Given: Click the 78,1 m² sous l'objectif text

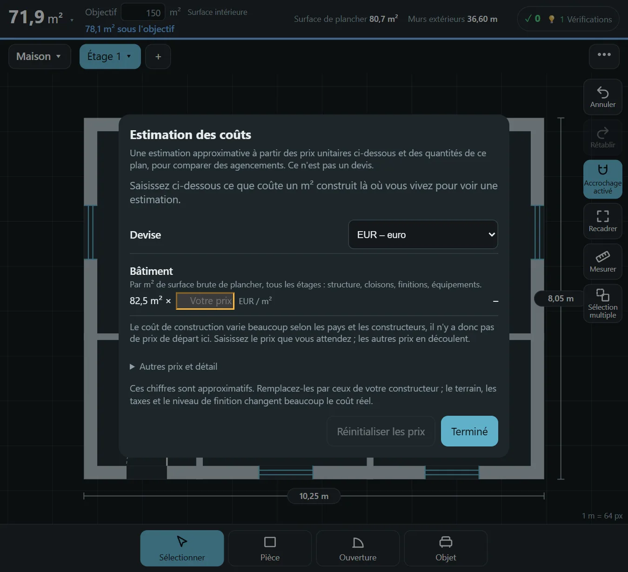Looking at the screenshot, I should point(129,29).
